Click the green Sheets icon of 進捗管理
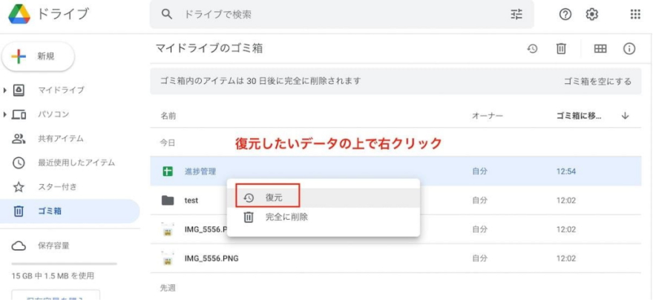Image resolution: width=653 pixels, height=300 pixels. (x=168, y=172)
